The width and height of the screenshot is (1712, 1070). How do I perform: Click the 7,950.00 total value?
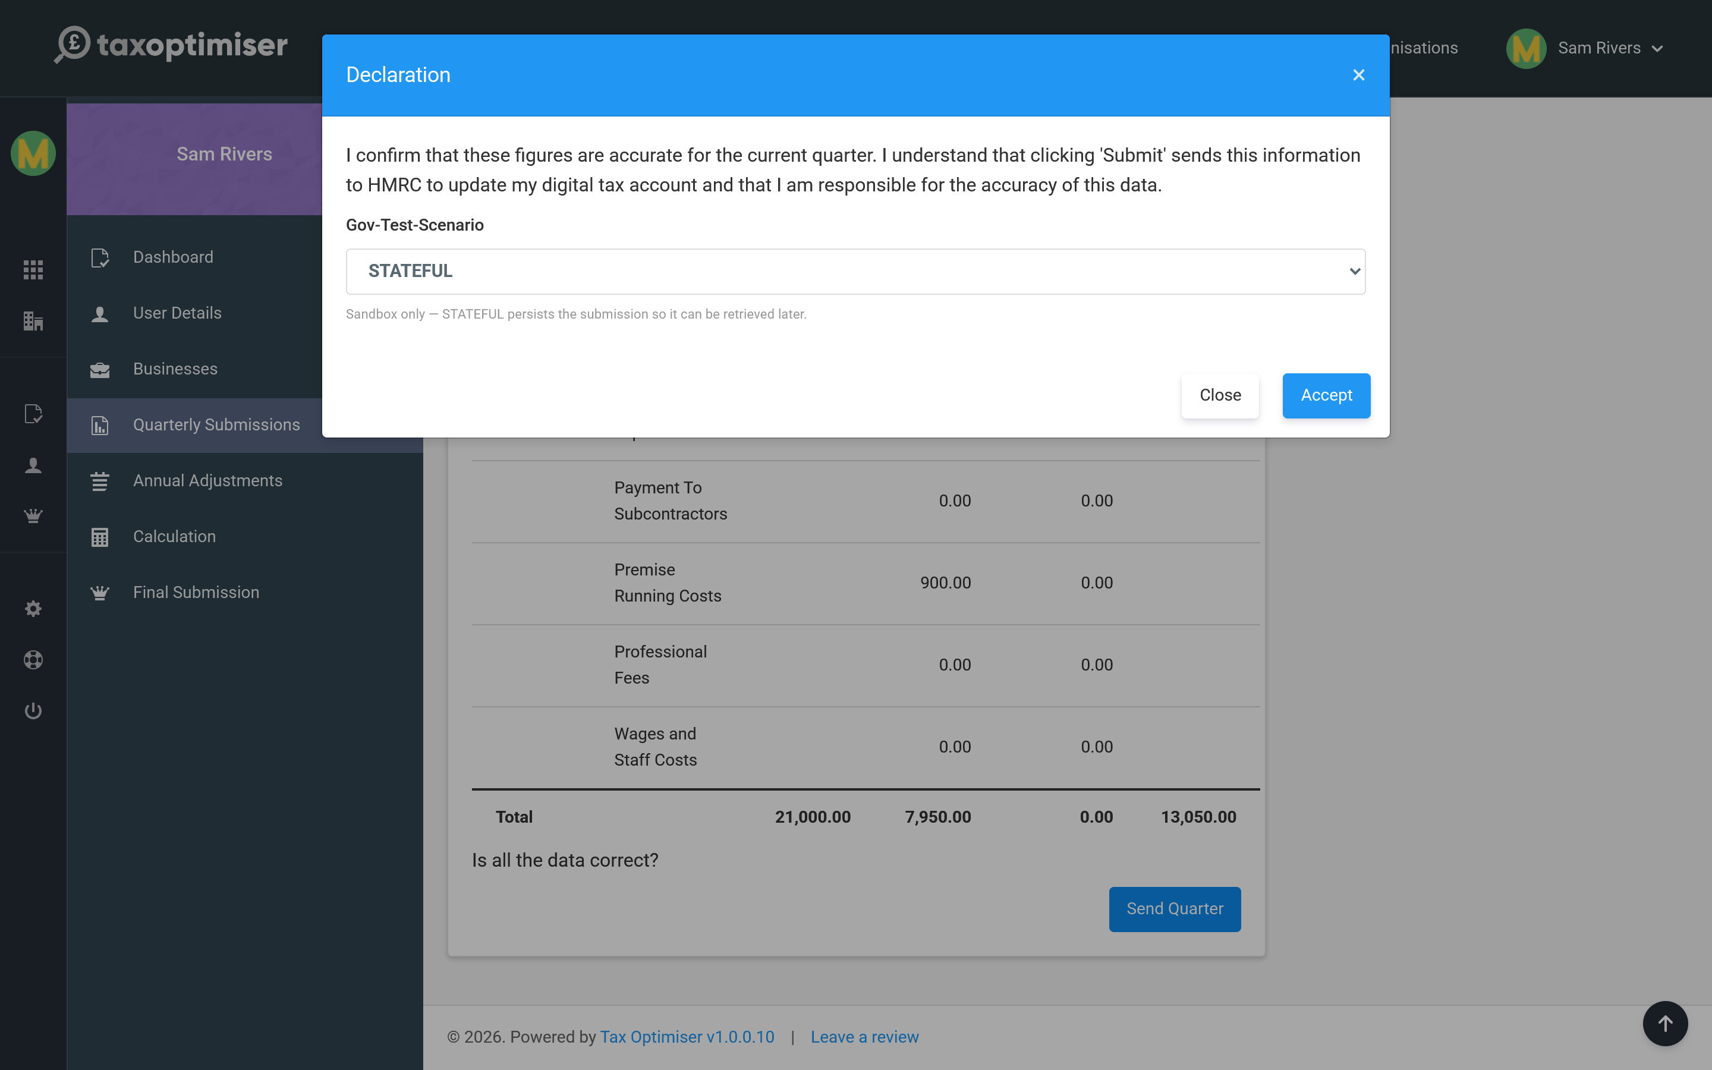937,817
